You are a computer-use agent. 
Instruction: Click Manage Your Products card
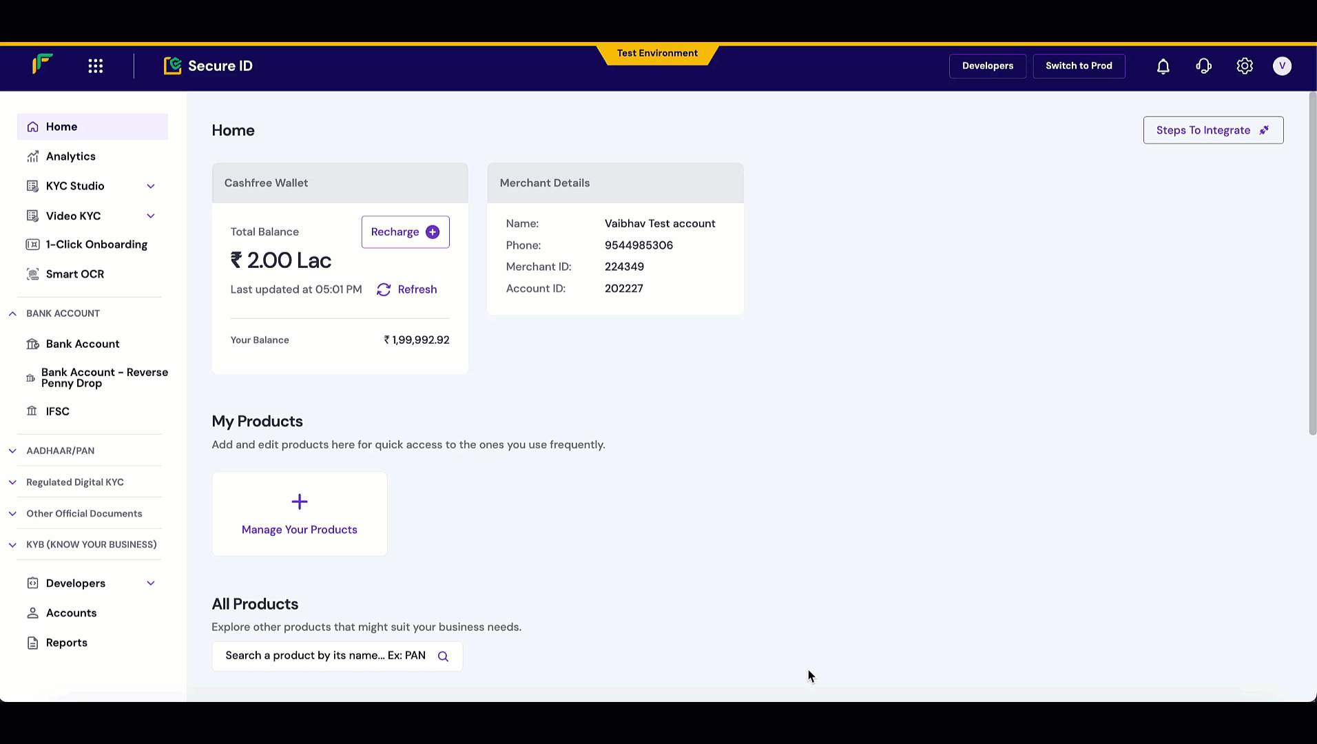pyautogui.click(x=300, y=514)
